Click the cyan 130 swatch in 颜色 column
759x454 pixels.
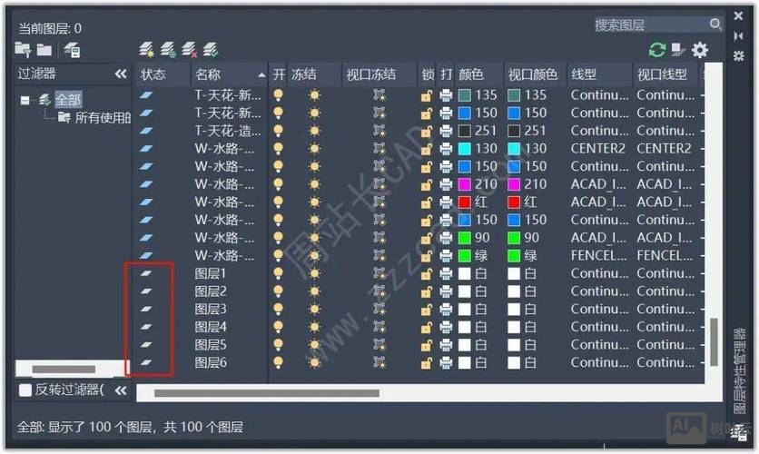point(465,149)
